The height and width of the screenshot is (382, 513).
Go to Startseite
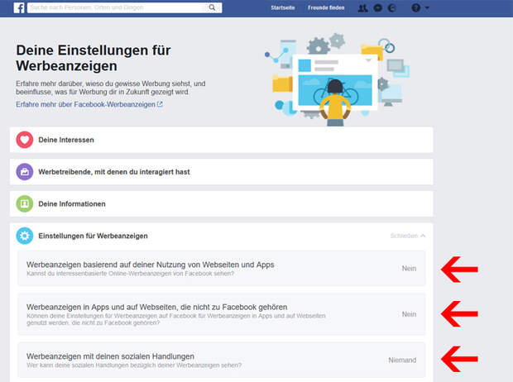[283, 7]
